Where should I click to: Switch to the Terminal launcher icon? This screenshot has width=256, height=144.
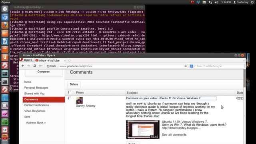[x=5, y=82]
